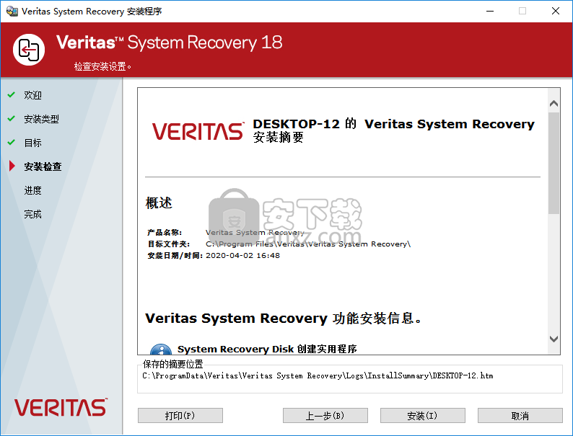This screenshot has width=573, height=436.
Task: Click the DESKTOP-12 安装摘要 title
Action: pos(393,130)
